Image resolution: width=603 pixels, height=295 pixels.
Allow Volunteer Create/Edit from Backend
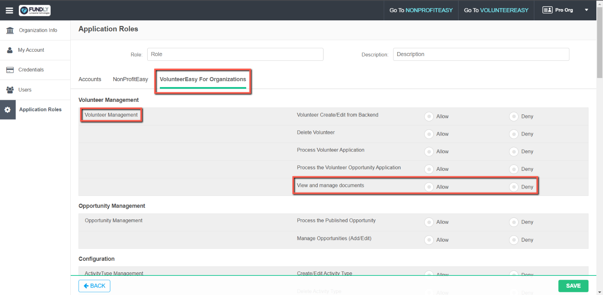[x=429, y=116]
